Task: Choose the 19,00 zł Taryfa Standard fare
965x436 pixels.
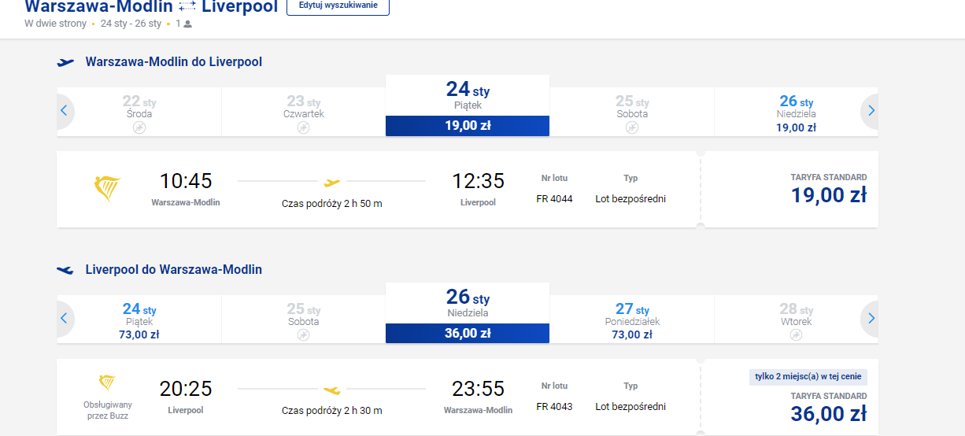Action: coord(789,189)
